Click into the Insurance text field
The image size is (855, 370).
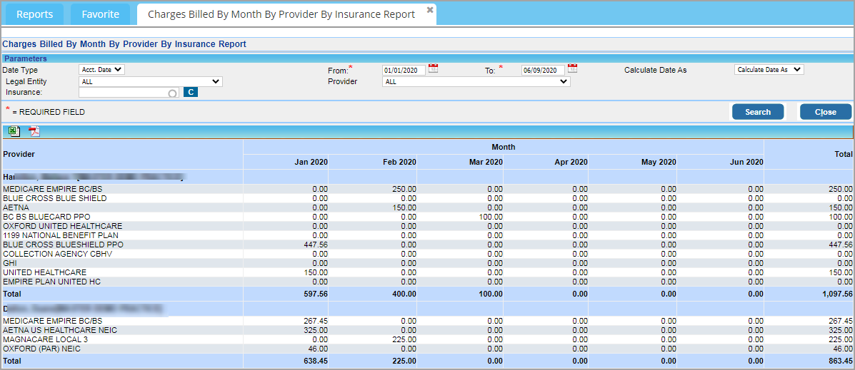click(129, 93)
